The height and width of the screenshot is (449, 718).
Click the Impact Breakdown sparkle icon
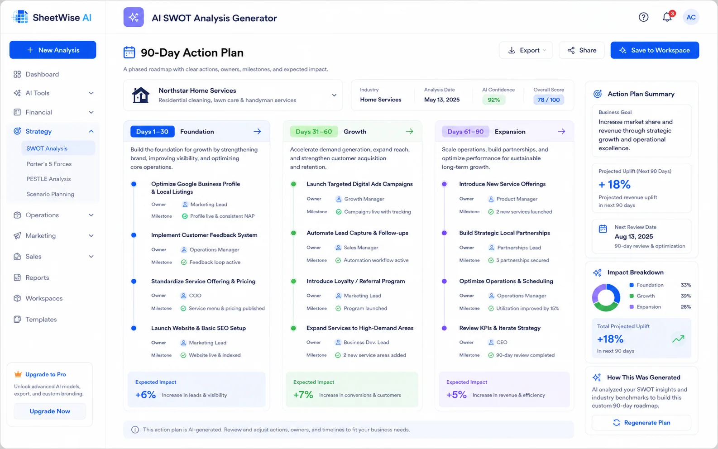(597, 272)
